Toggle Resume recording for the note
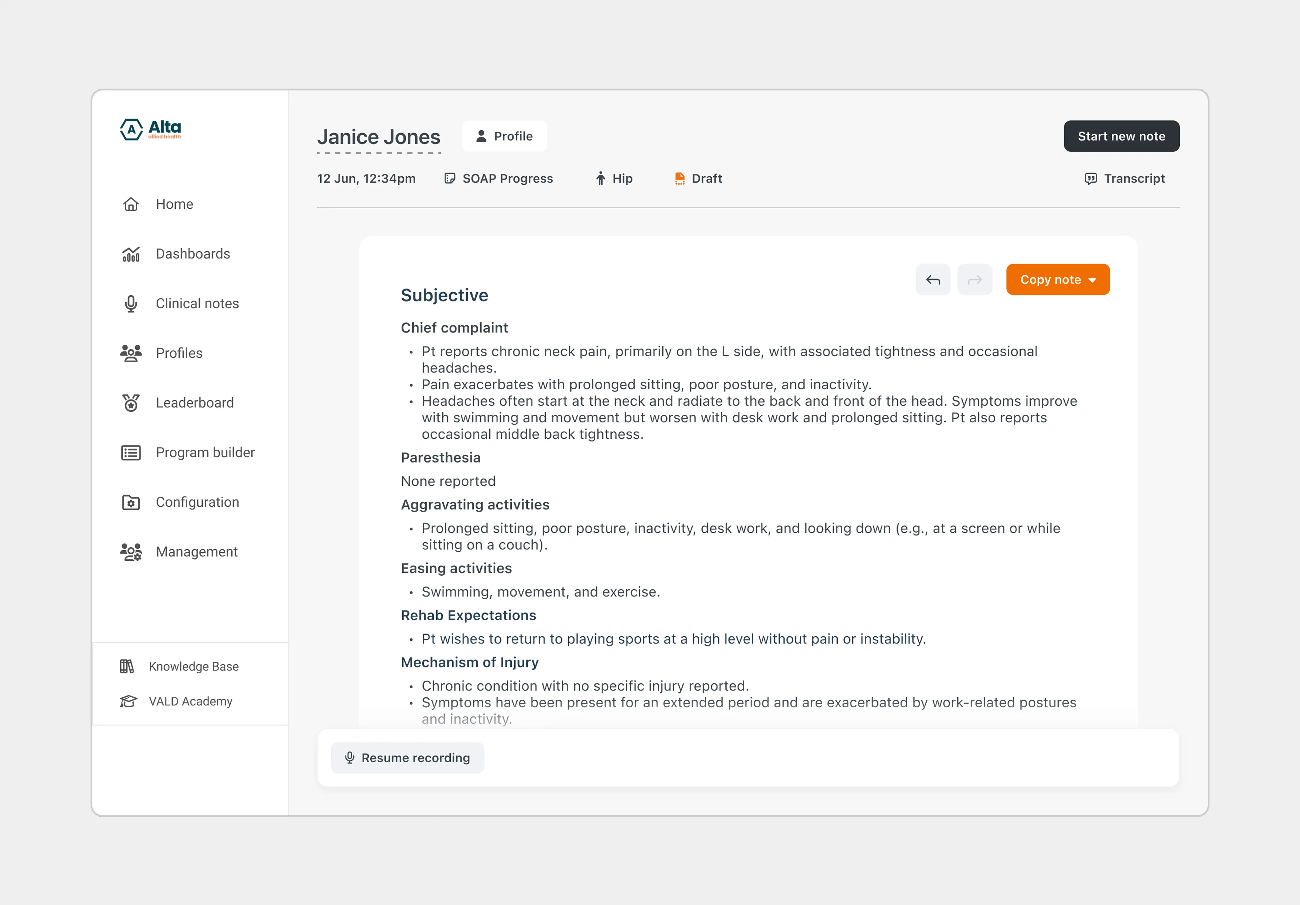Screen dimensions: 1300x905 (407, 757)
